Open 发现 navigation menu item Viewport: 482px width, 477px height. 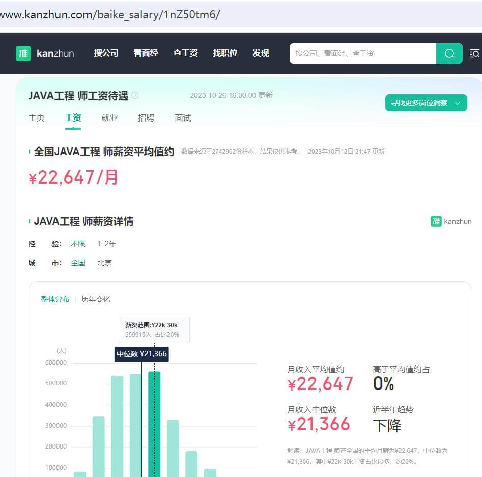coord(261,53)
